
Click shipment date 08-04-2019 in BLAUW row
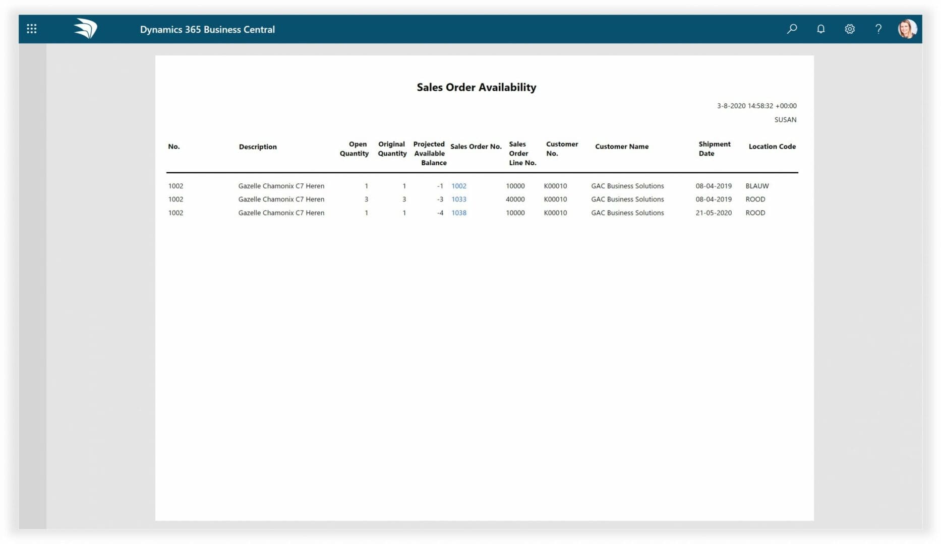point(713,186)
